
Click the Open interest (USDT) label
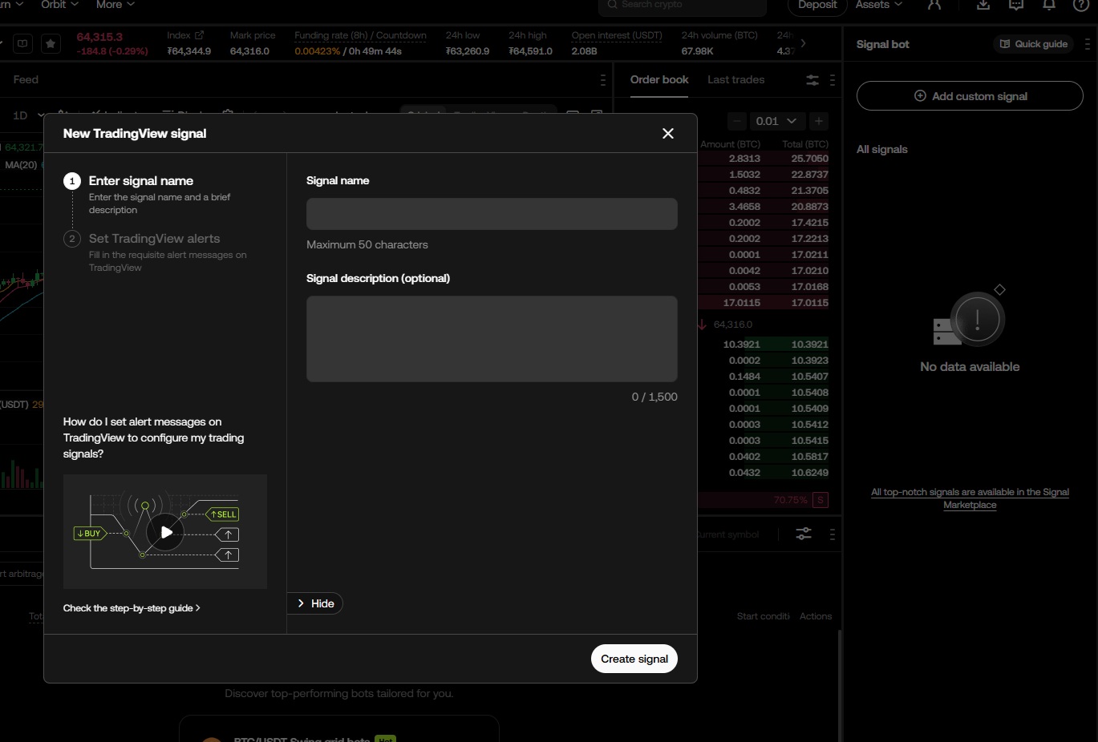click(617, 35)
